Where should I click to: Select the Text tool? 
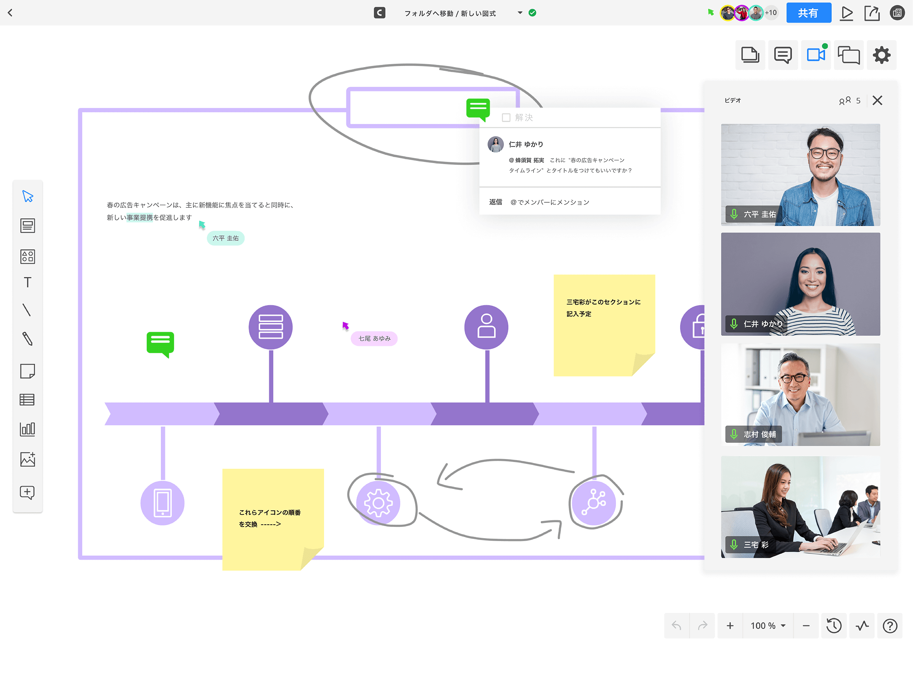coord(27,282)
